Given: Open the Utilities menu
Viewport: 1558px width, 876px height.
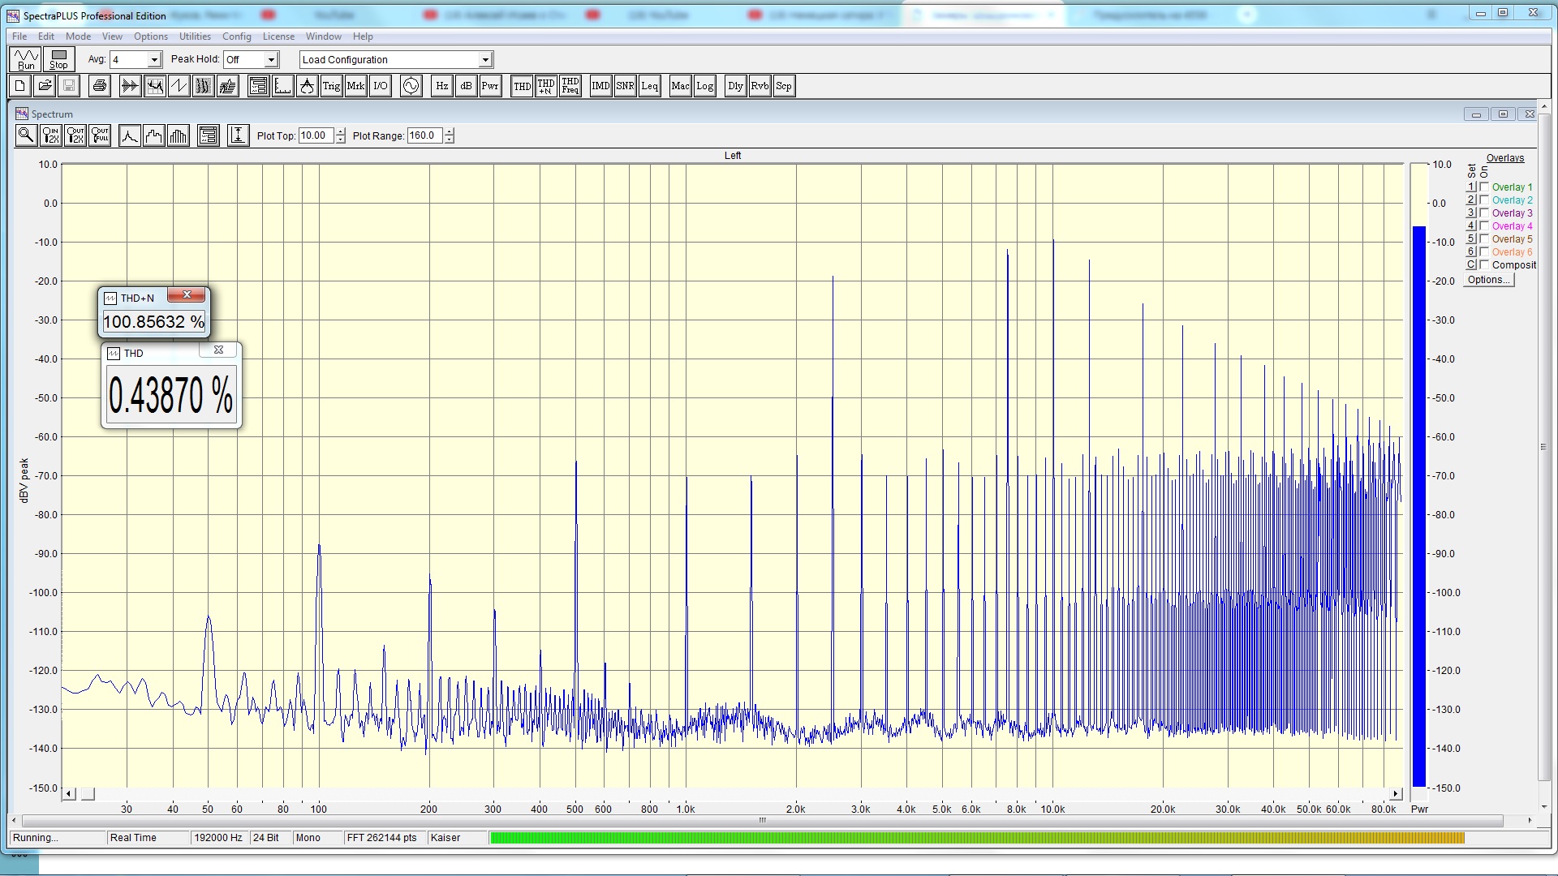Looking at the screenshot, I should [x=195, y=36].
